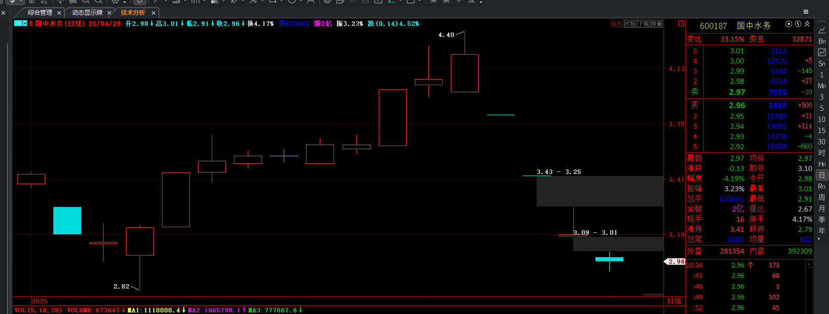Click stock code 600187
The width and height of the screenshot is (829, 314).
(x=713, y=26)
